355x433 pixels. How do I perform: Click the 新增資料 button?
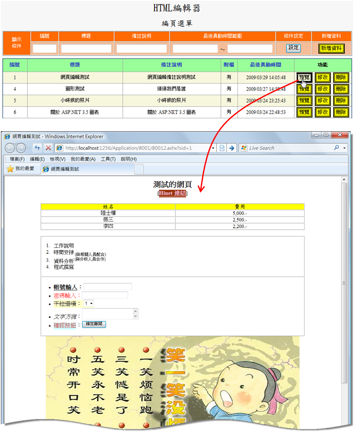point(331,49)
